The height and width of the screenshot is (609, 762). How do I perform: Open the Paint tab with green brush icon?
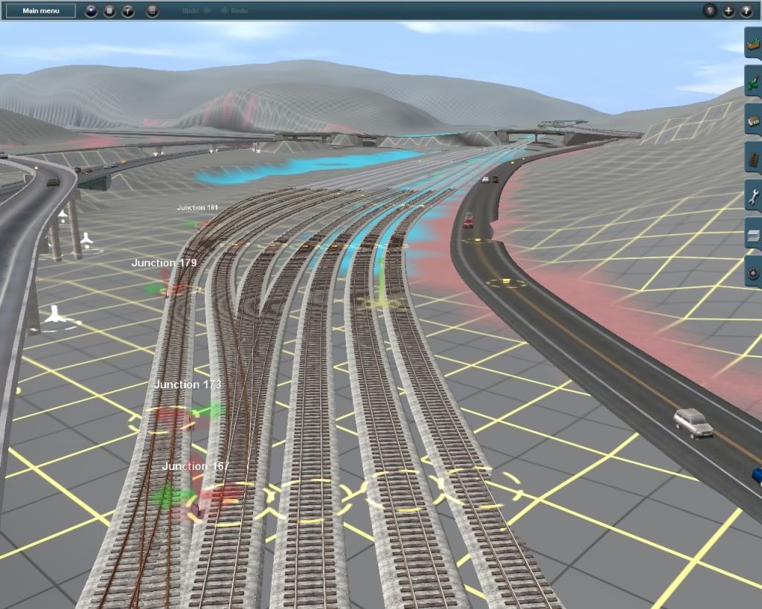pos(753,80)
